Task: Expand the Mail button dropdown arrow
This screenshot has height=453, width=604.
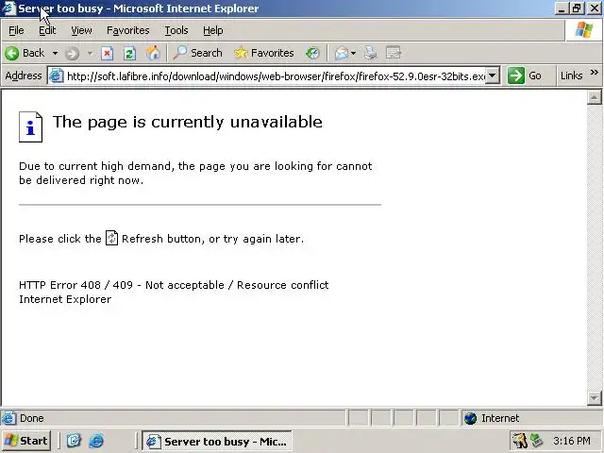Action: [353, 53]
